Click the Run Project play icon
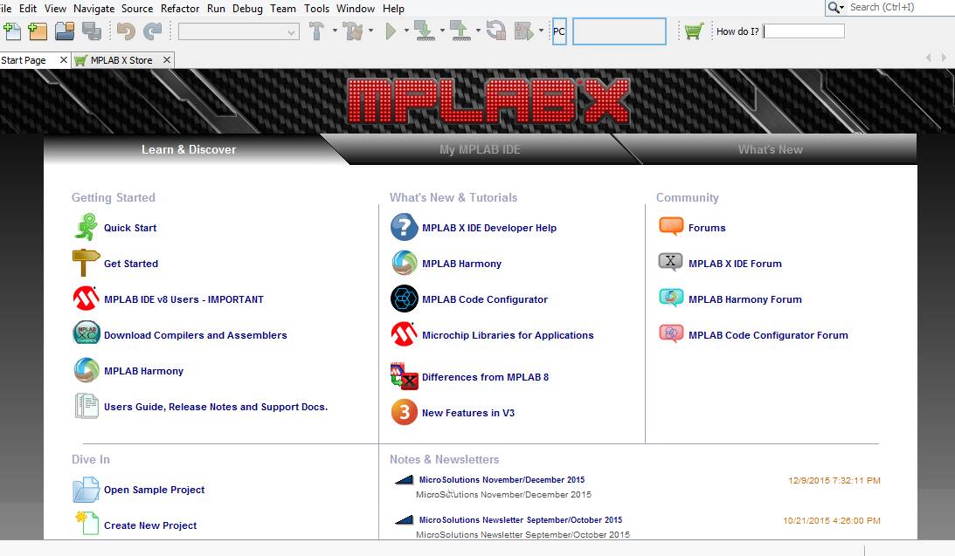 tap(391, 31)
